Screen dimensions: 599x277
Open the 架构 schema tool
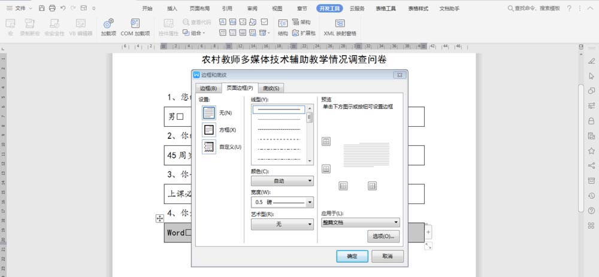301,22
